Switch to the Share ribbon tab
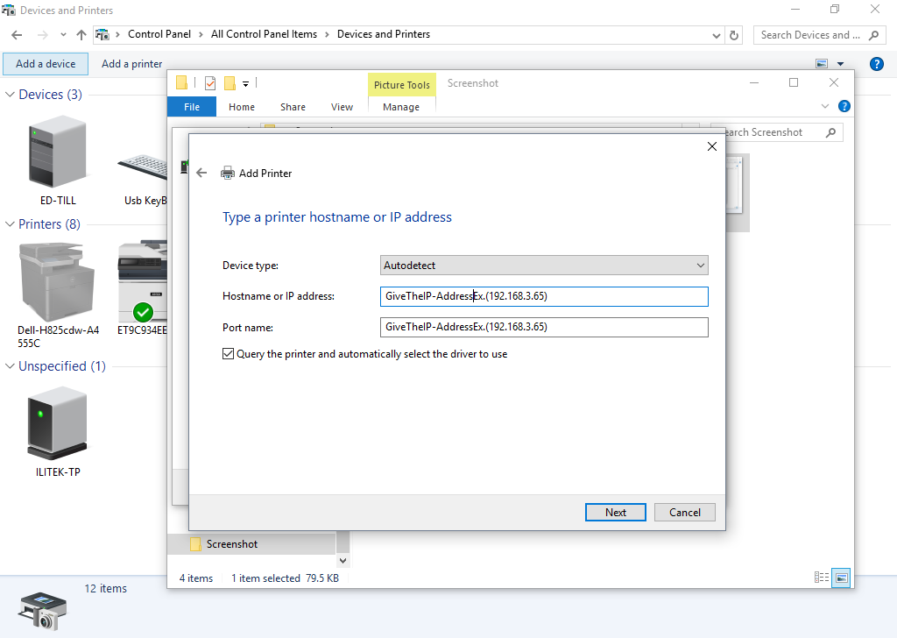897x638 pixels. click(x=293, y=107)
